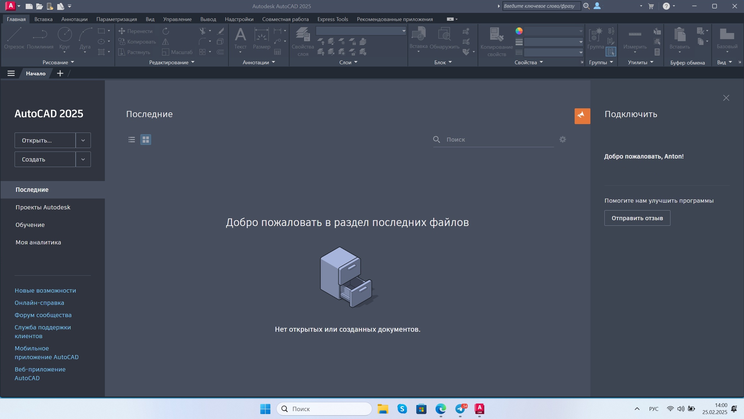Toggle the group selection icon in Groups panel
The width and height of the screenshot is (744, 419).
click(x=611, y=52)
